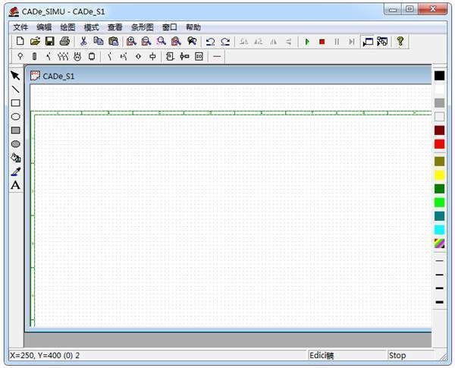
Task: Zoom out with the minus magnifier
Action: [146, 41]
